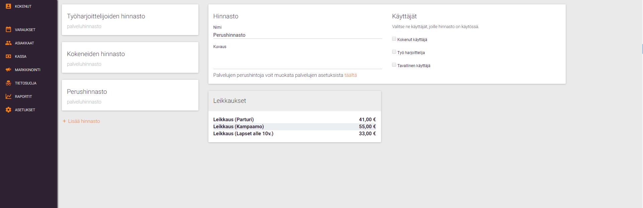Select the Työharjoittelijoiden hinnasto card
643x208 pixels.
tap(130, 20)
